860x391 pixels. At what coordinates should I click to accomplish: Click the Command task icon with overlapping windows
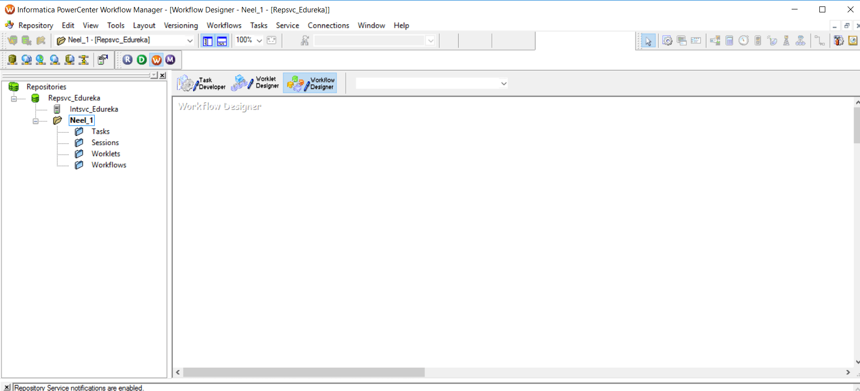coord(682,41)
